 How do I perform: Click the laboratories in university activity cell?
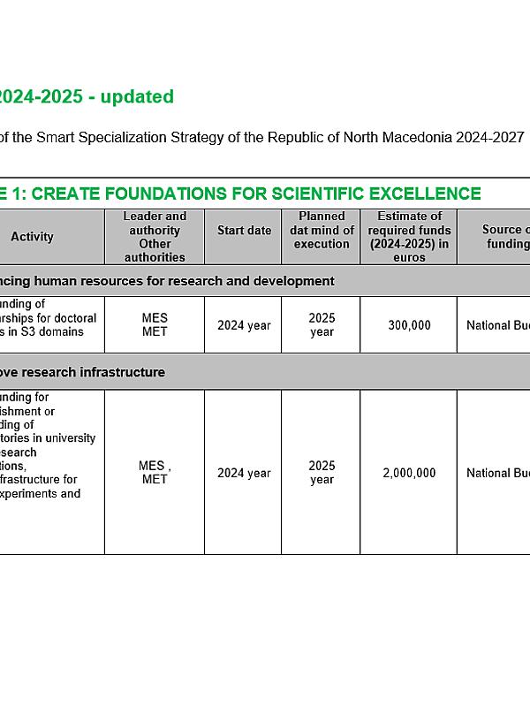pos(52,472)
